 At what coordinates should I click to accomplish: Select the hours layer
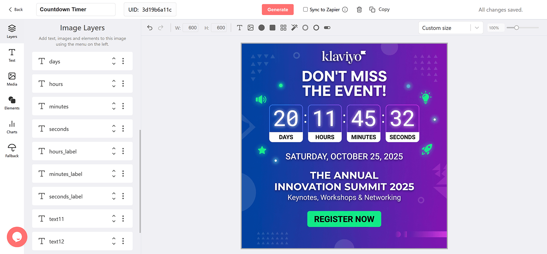[82, 84]
